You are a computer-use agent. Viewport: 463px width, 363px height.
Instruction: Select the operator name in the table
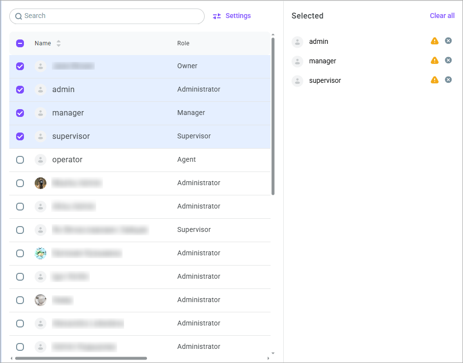pos(67,160)
